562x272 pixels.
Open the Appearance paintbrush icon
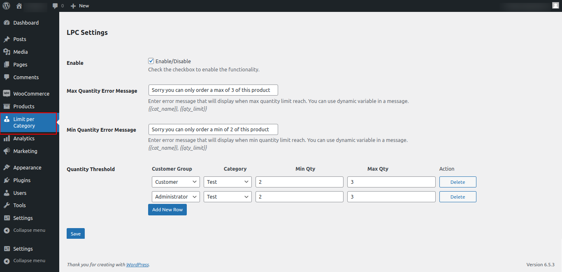click(x=8, y=167)
